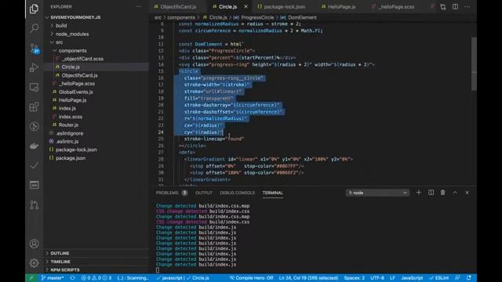Screen dimensions: 502x282
Task: Maximize panel with chevron up icon
Action: point(455,193)
